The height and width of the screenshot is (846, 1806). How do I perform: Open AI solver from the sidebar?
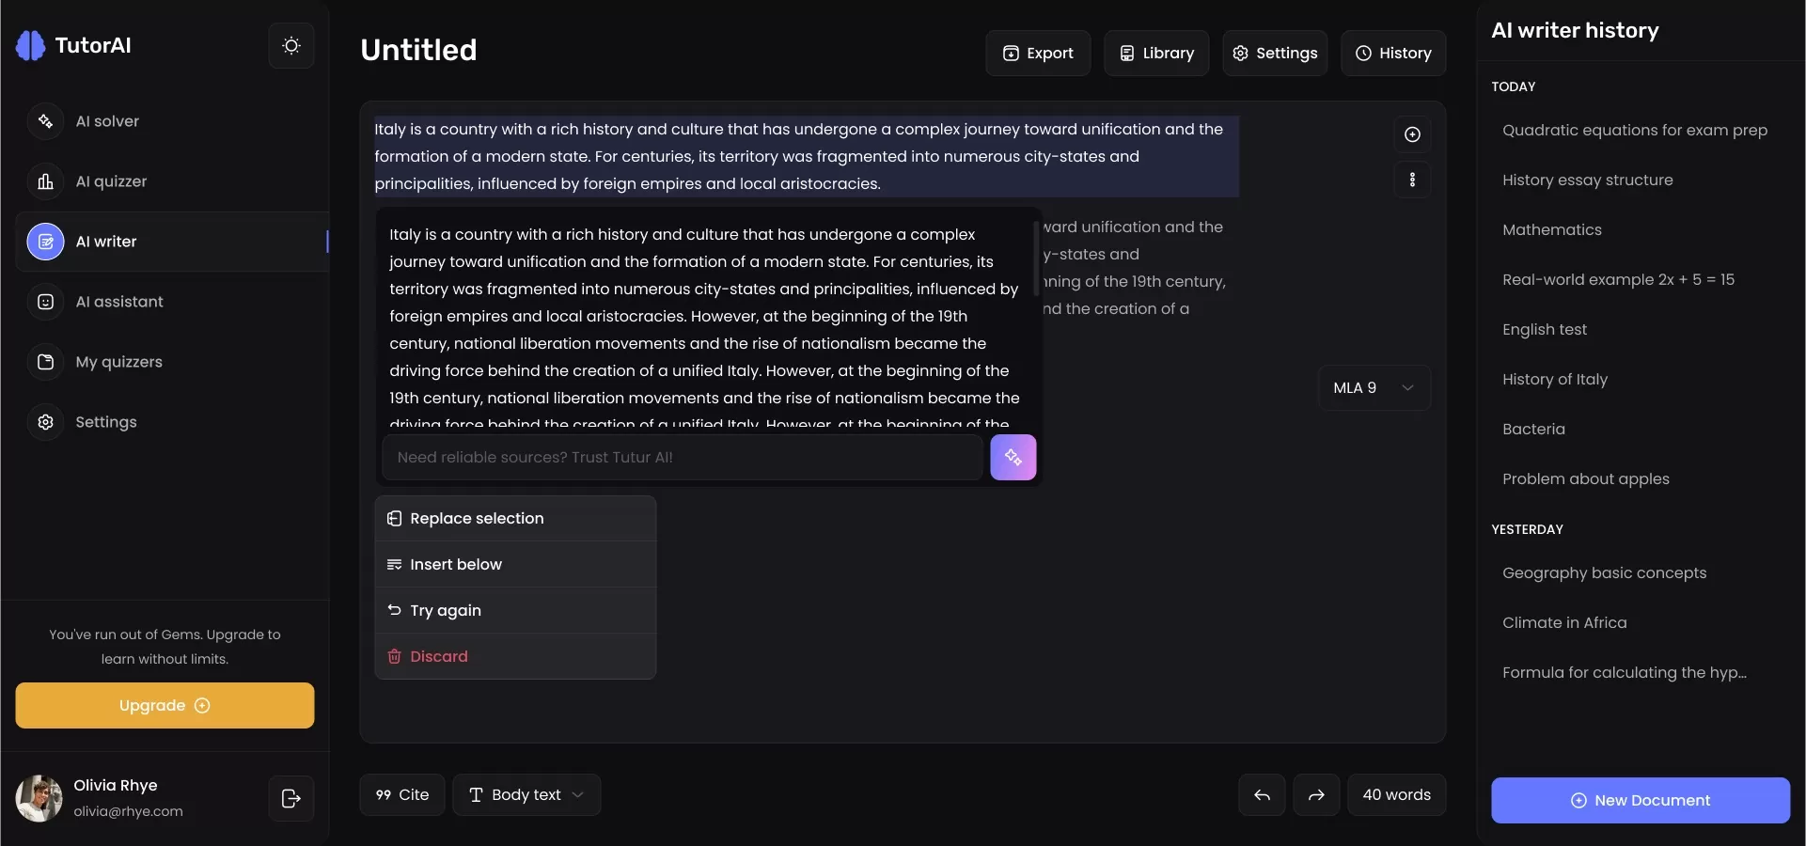pyautogui.click(x=107, y=121)
